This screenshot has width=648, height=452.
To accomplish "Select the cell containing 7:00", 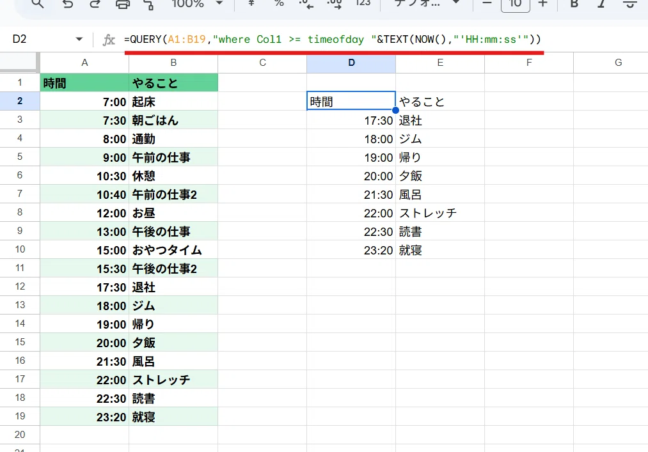I will click(84, 101).
